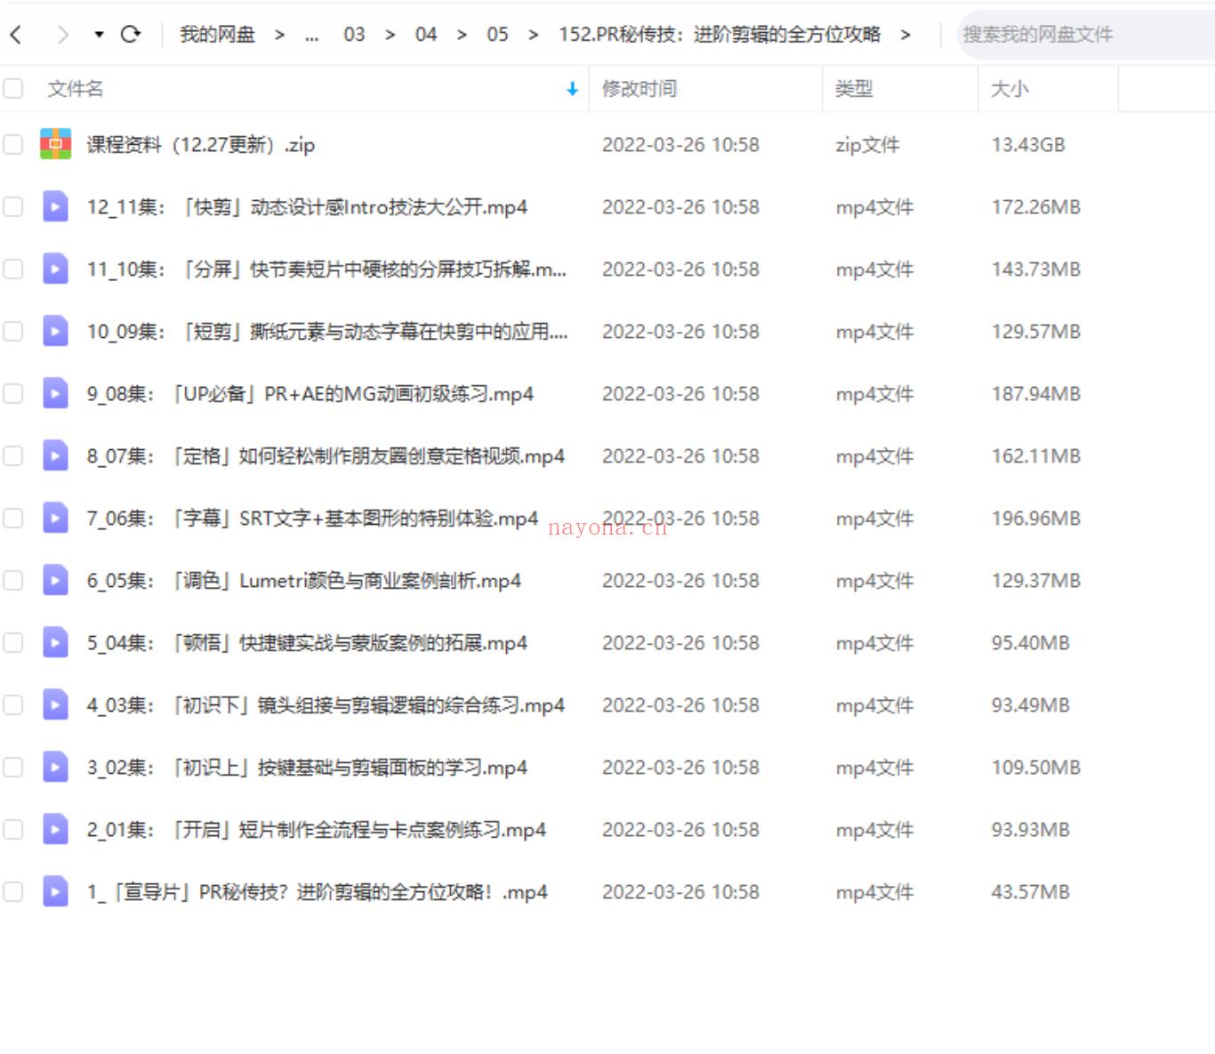This screenshot has height=1054, width=1215.
Task: Select 9_08集 UP必备 PR+AE file name
Action: click(310, 394)
